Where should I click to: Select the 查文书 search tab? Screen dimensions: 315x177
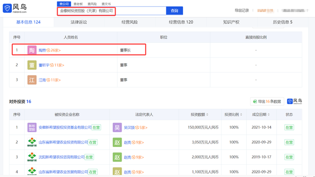click(106, 4)
